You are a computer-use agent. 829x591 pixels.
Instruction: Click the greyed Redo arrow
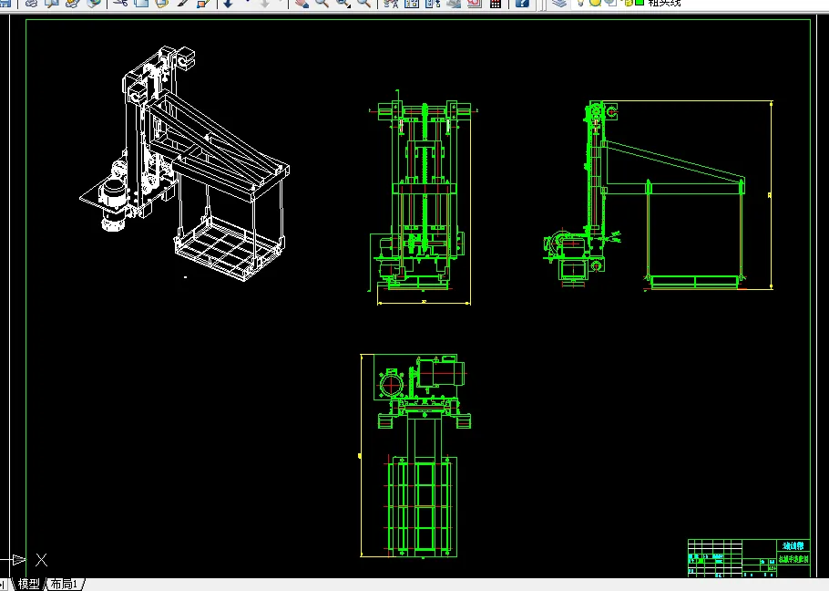click(x=265, y=3)
